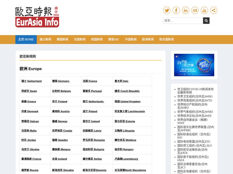Open the 瑞士新闻 menu item
The image size is (233, 174).
pos(45,40)
